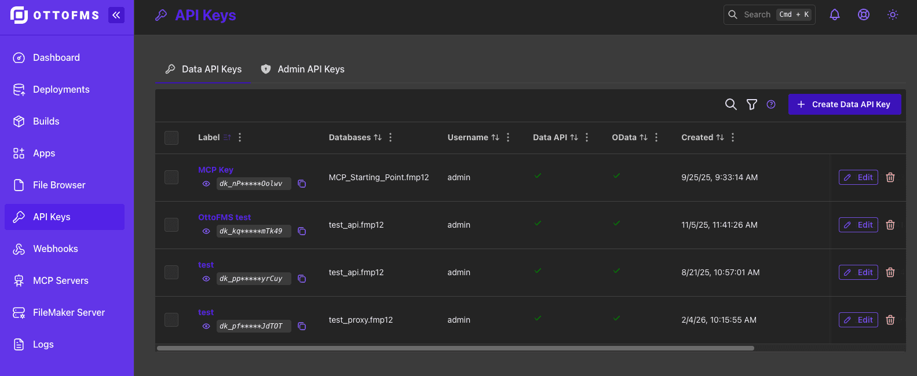Sort by Data API column arrows

click(x=574, y=137)
